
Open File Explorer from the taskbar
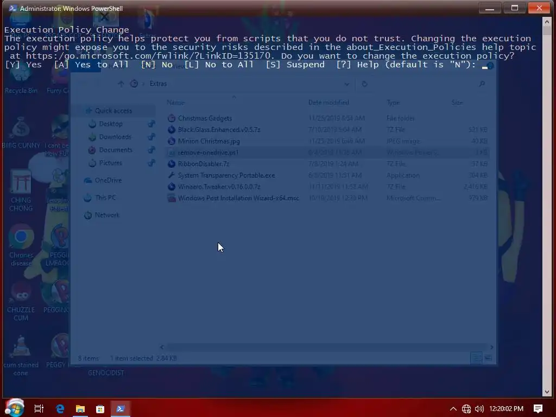[x=80, y=409]
